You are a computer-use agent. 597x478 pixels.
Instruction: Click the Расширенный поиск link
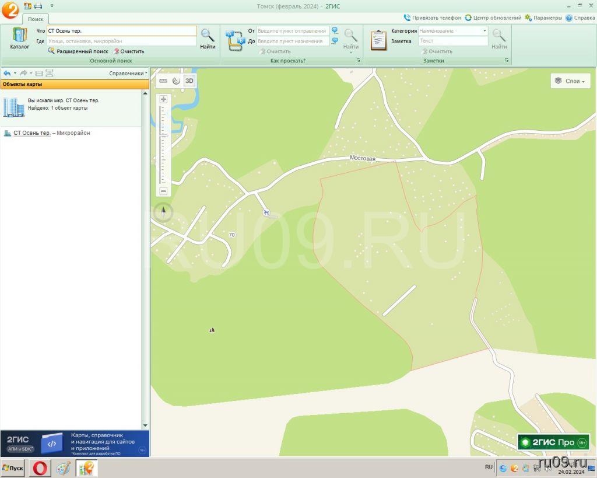pyautogui.click(x=82, y=51)
